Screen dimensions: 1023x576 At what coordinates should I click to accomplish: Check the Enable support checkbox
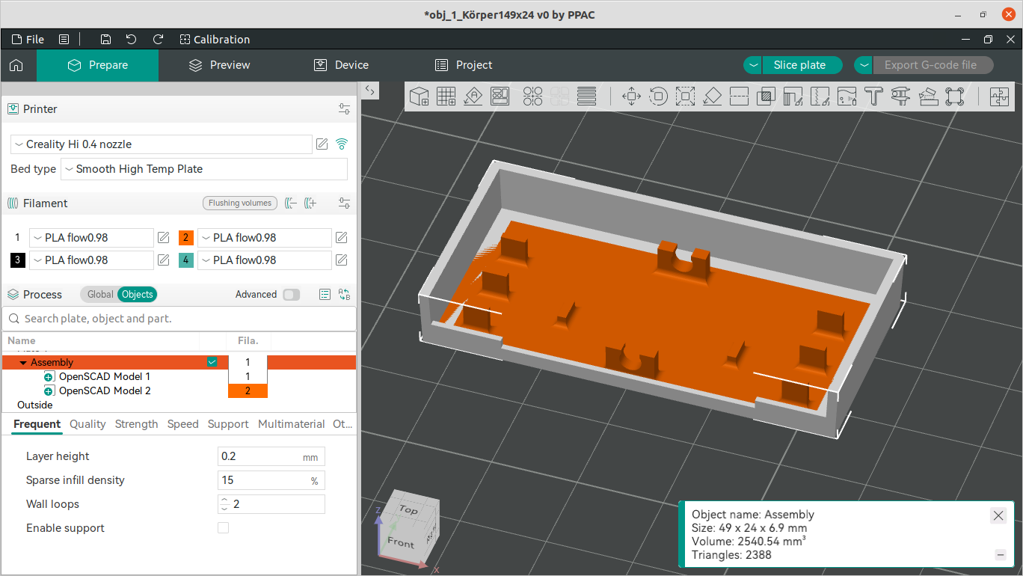[223, 528]
